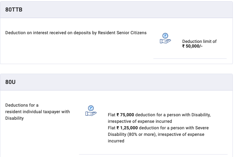Viewport: 235px width, 157px height.
Task: Click the coin circle atop 80TTB hand icon
Action: point(165,36)
